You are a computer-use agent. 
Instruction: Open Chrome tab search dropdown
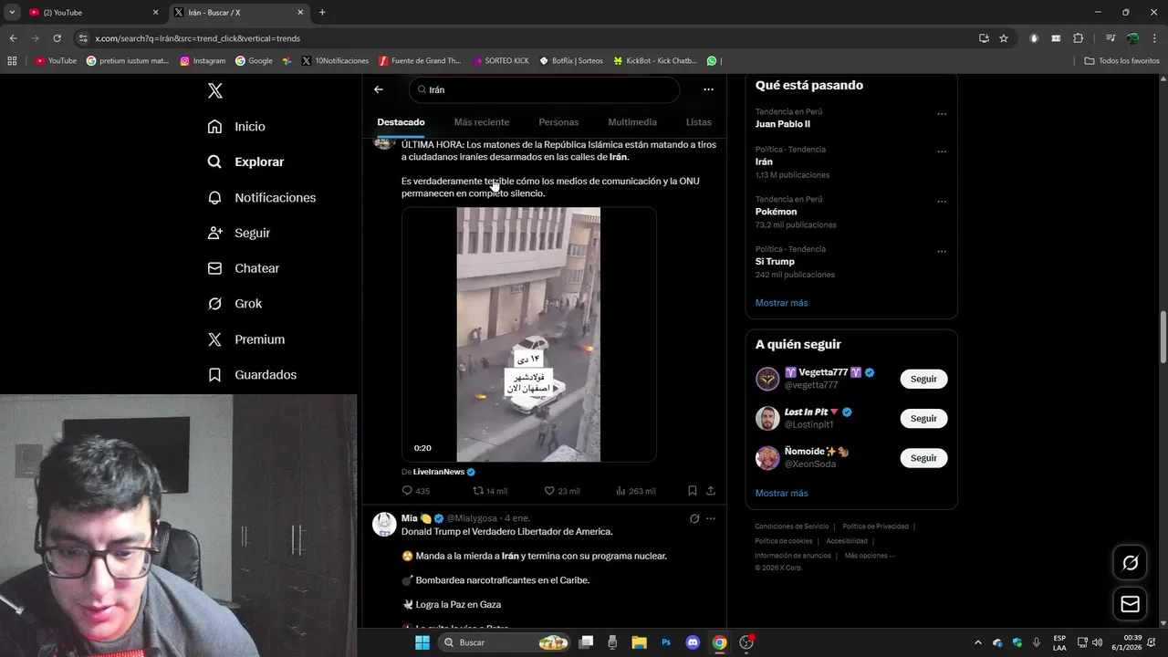point(12,12)
